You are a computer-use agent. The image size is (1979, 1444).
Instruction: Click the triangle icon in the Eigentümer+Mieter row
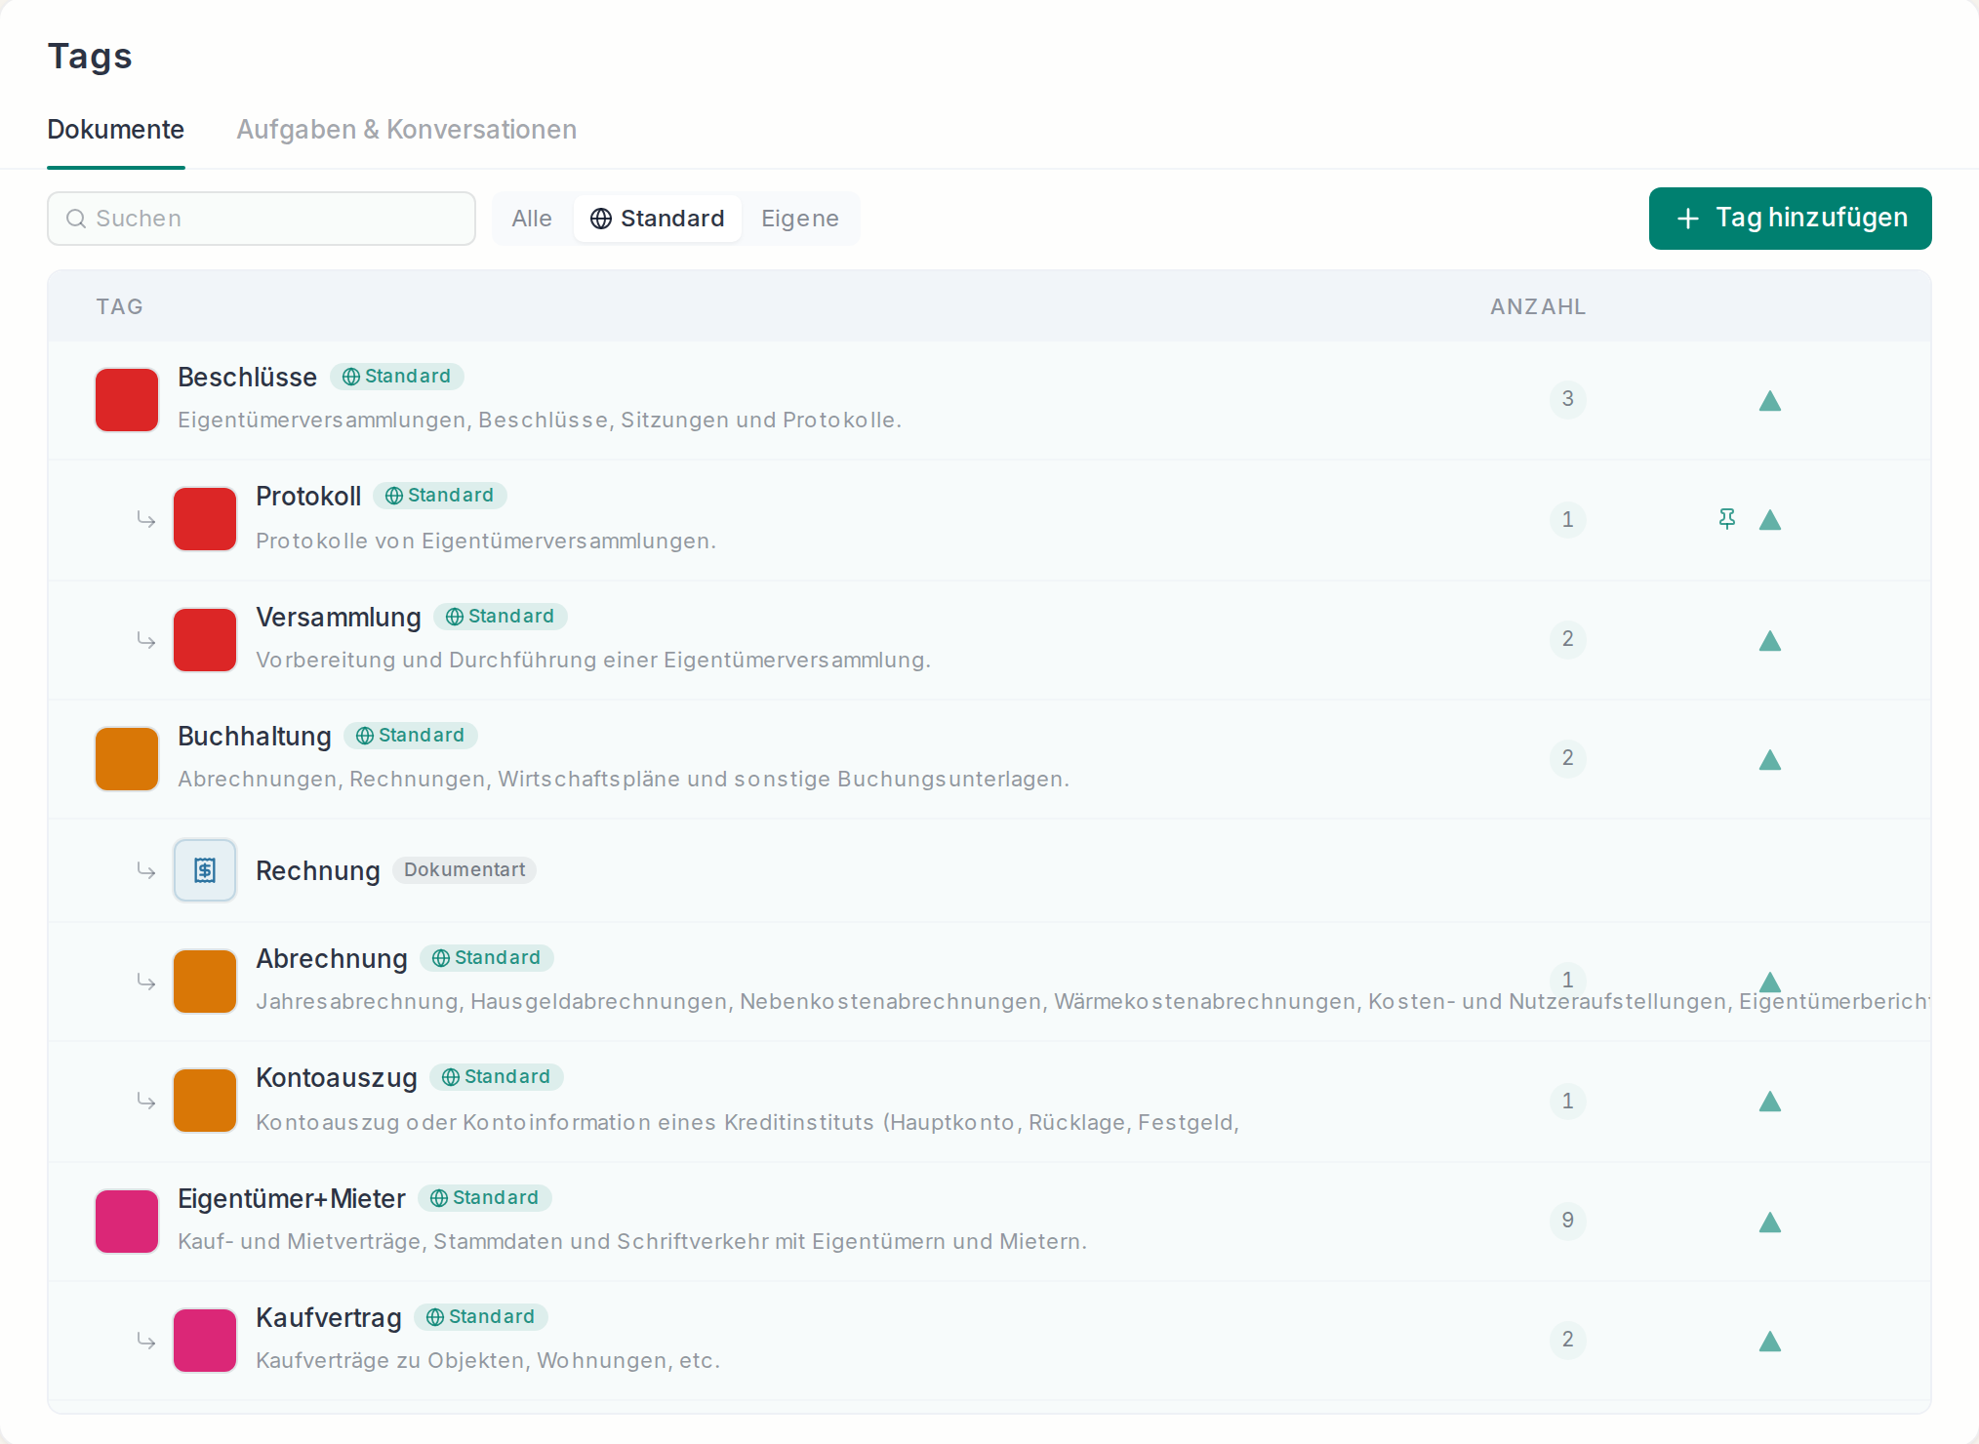tap(1770, 1223)
